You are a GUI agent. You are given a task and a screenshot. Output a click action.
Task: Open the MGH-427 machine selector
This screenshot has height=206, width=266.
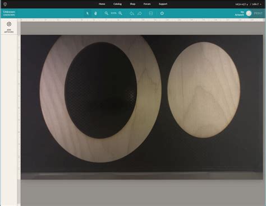(x=242, y=4)
